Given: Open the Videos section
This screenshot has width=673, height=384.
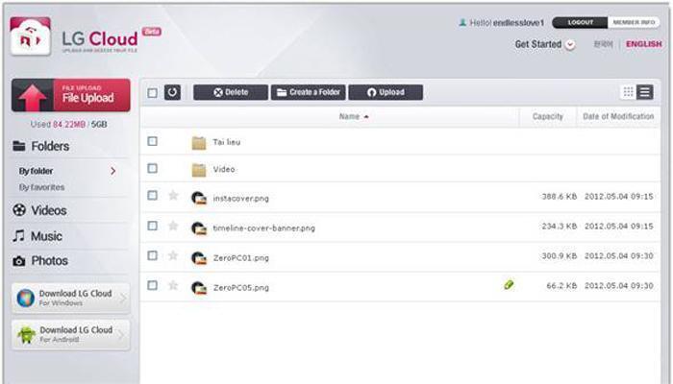Looking at the screenshot, I should (39, 210).
